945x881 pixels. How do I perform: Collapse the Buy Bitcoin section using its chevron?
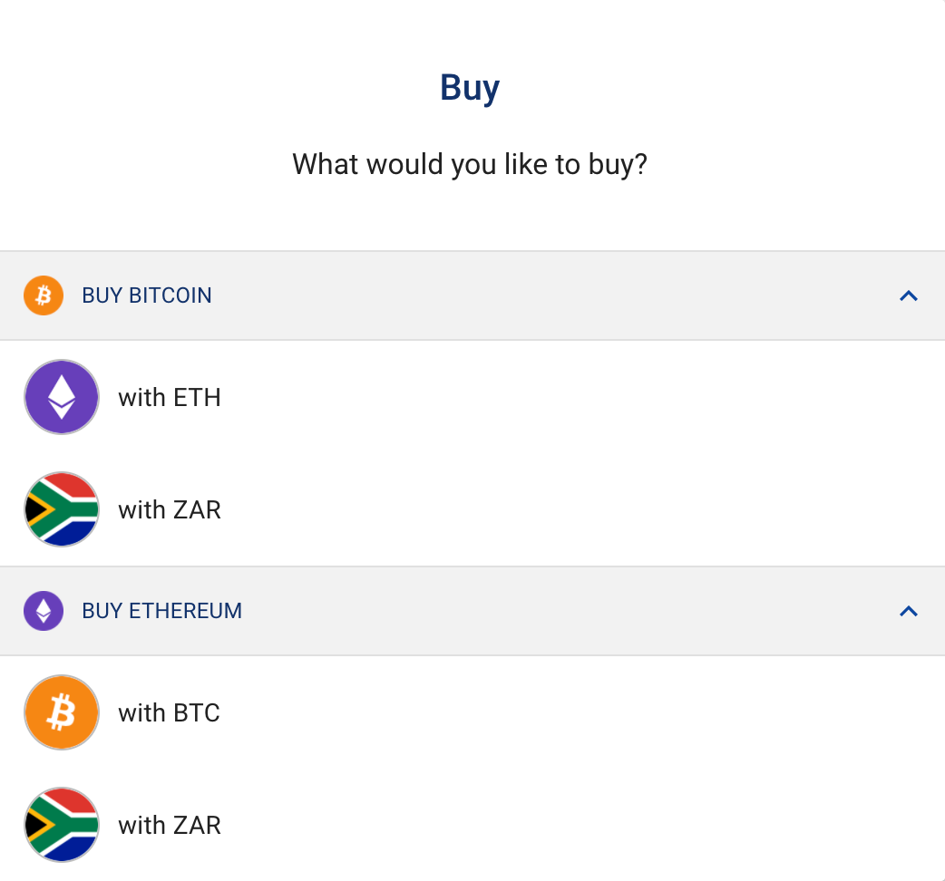908,295
